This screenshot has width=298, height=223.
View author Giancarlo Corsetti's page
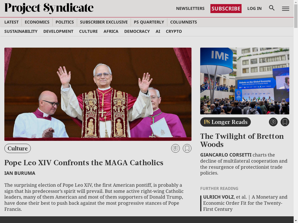coord(226,155)
